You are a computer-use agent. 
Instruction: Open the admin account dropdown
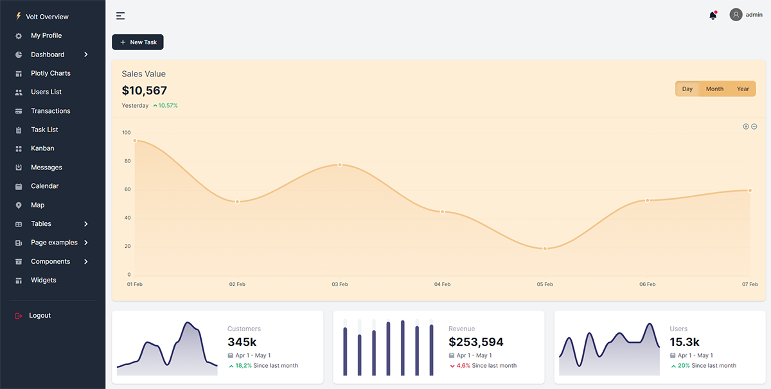point(746,15)
